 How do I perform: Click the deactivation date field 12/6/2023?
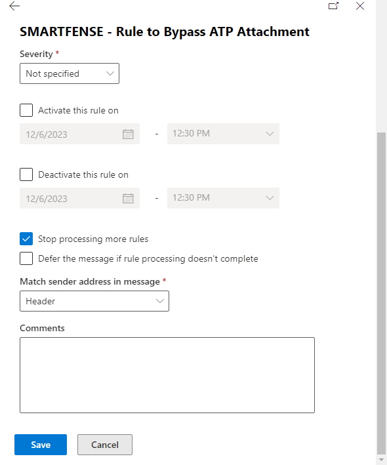click(79, 198)
